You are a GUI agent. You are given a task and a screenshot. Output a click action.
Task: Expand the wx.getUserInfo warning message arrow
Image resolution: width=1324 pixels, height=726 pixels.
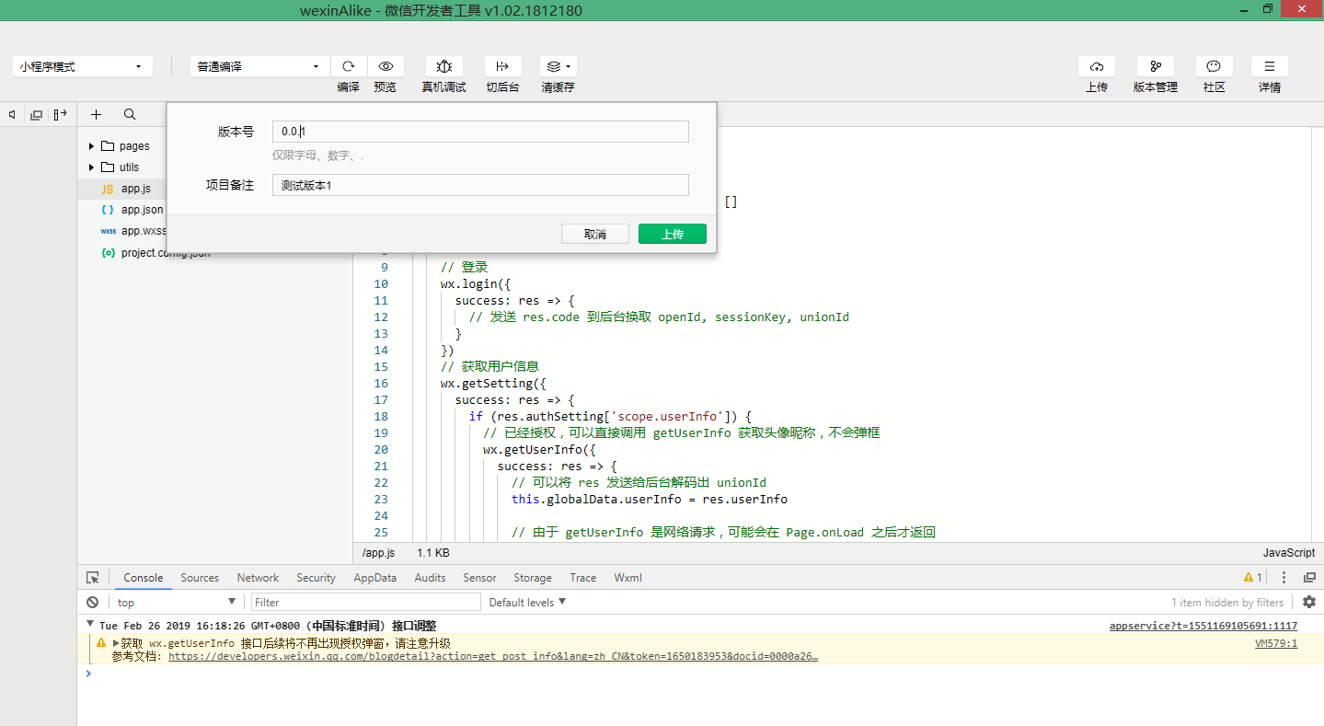point(116,643)
